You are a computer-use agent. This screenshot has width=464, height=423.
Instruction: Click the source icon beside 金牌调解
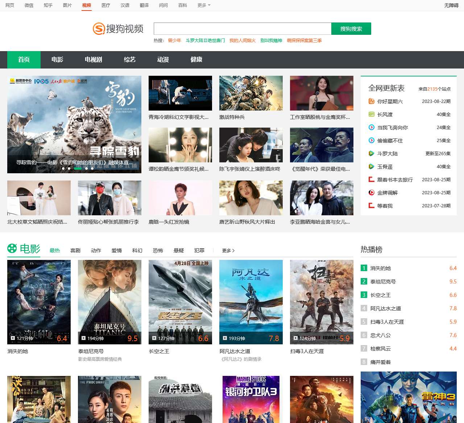point(371,193)
